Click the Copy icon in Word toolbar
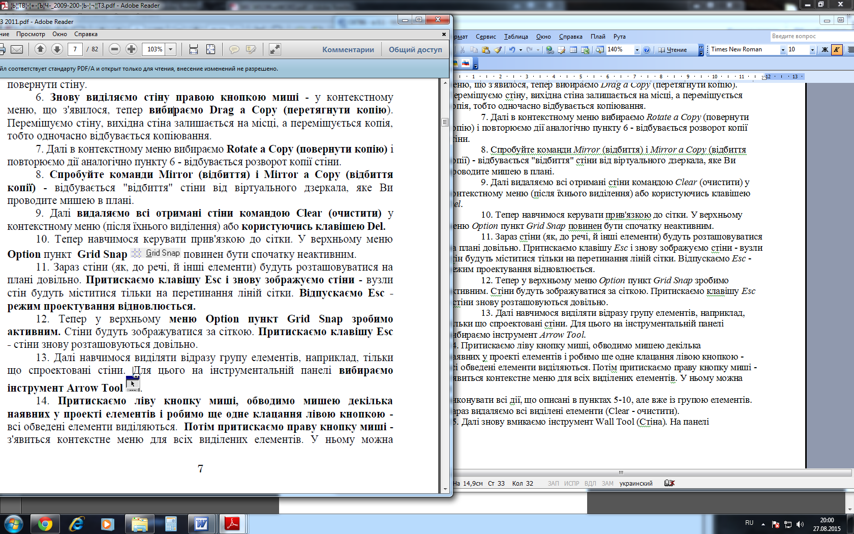Screen dimensions: 854x534 click(x=474, y=50)
